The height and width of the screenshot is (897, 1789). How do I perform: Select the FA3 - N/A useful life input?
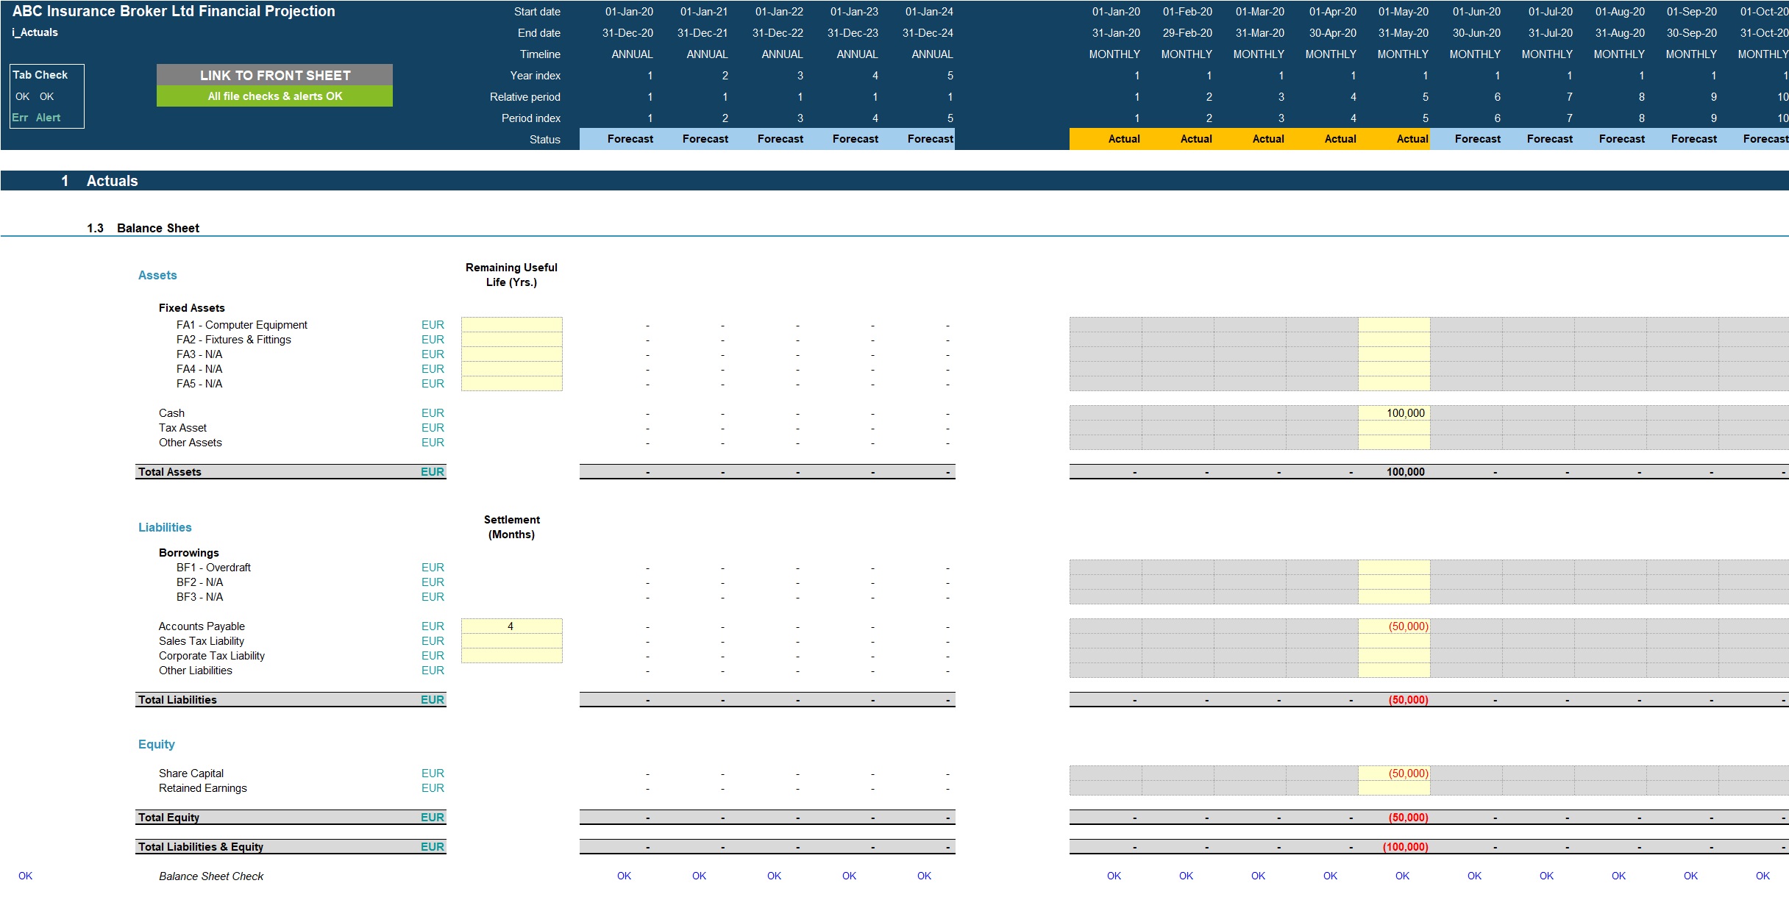coord(511,354)
